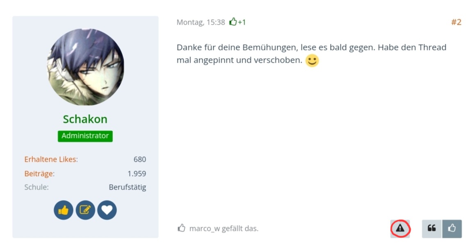Open the #2 post permalink
The width and height of the screenshot is (468, 248).
(456, 22)
